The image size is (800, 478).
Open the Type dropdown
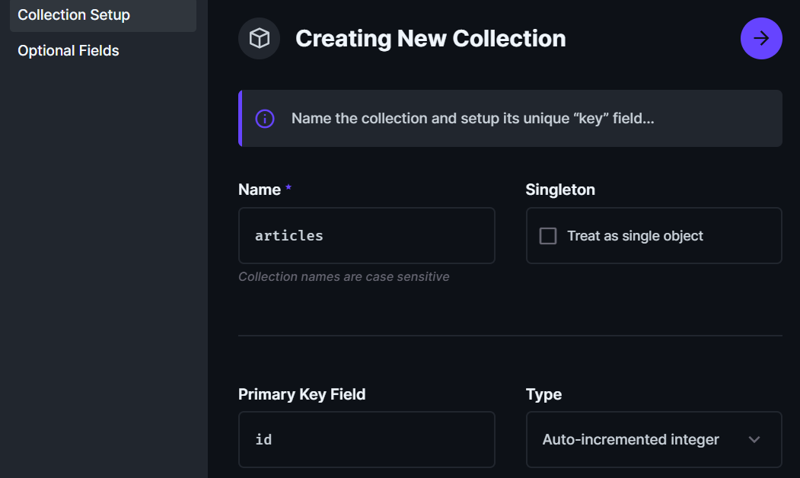click(x=653, y=439)
